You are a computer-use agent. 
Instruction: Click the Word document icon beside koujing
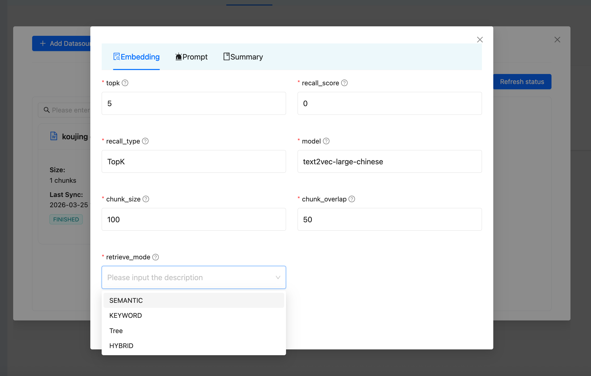54,136
